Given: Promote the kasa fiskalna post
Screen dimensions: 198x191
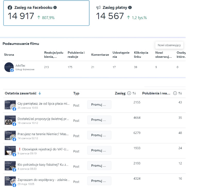Looking at the screenshot, I should 99,165.
